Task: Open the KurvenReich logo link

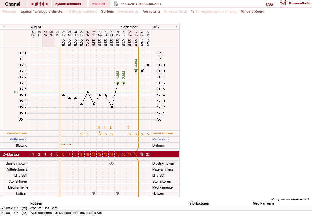Action: point(296,3)
